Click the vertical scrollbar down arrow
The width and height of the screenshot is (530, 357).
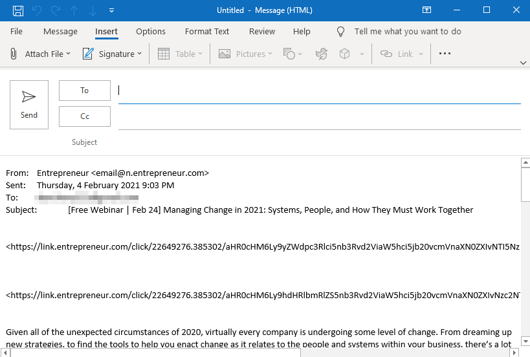pyautogui.click(x=525, y=341)
